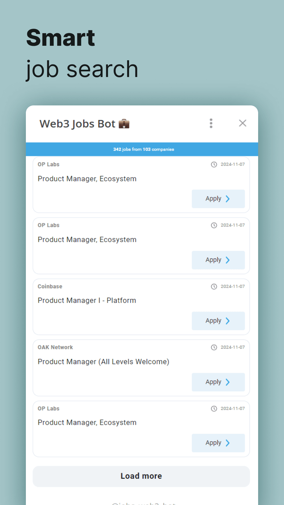The height and width of the screenshot is (505, 284).
Task: Apply to OAK Network Product Manager role
Action: (218, 382)
